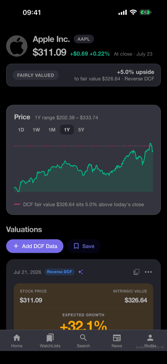Tap the select-region icon on valuation card
This screenshot has height=364, width=167.
137,272
